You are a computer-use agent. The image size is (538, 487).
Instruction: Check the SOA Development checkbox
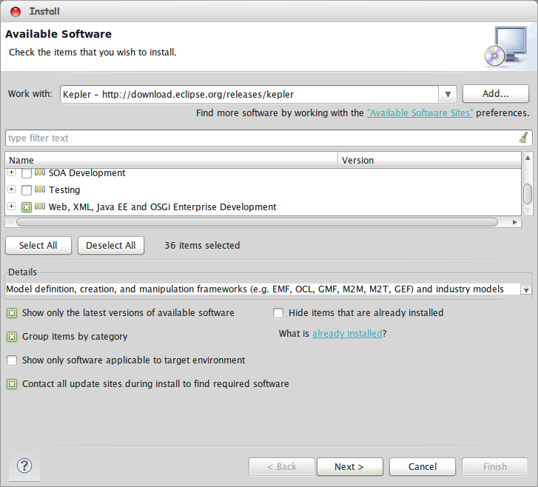27,173
